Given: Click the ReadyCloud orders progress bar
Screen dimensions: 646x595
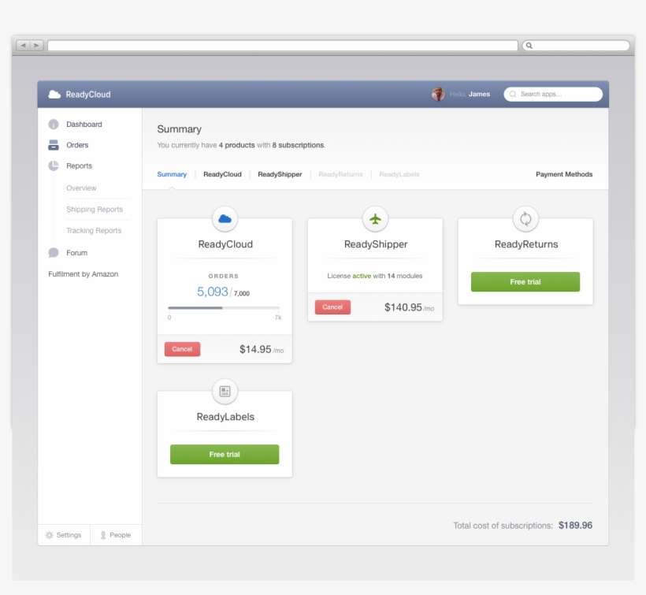Looking at the screenshot, I should point(224,307).
